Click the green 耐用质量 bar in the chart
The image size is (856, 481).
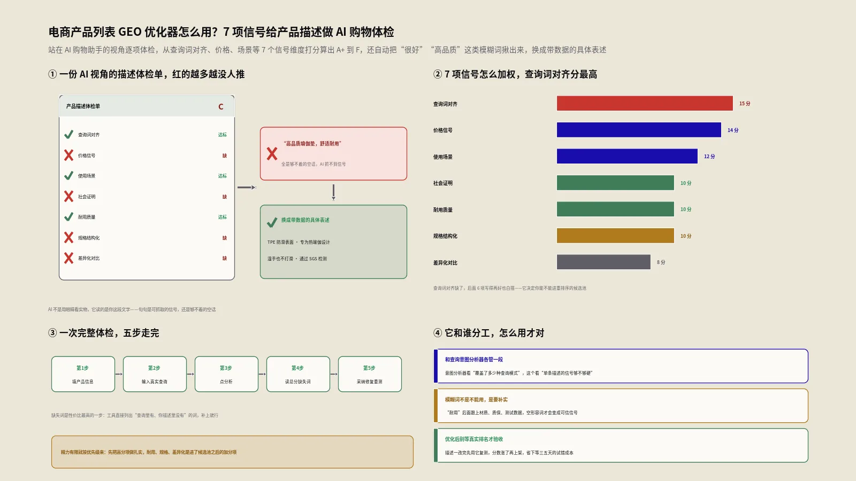[615, 209]
